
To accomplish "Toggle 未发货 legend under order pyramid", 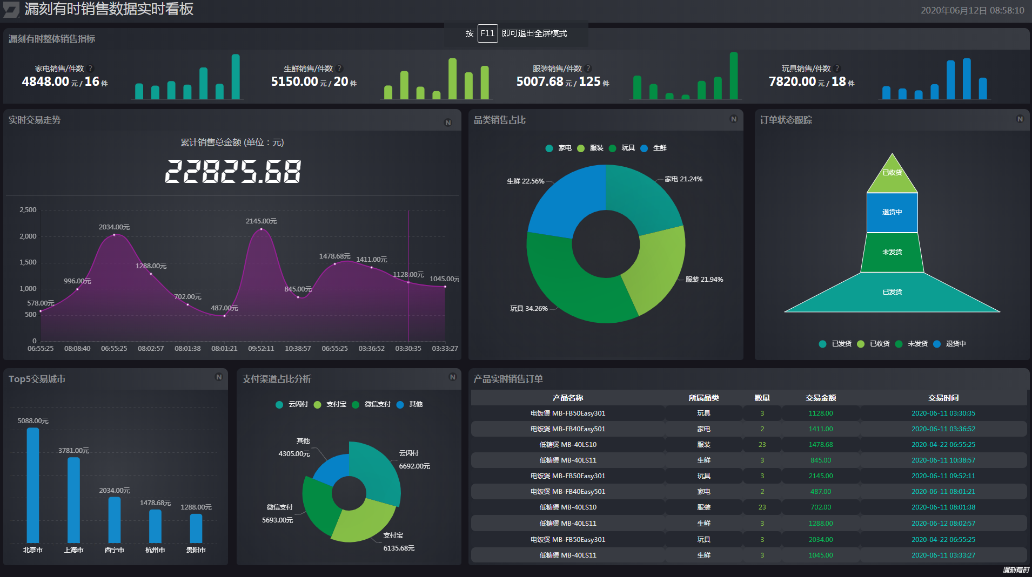I will 912,344.
